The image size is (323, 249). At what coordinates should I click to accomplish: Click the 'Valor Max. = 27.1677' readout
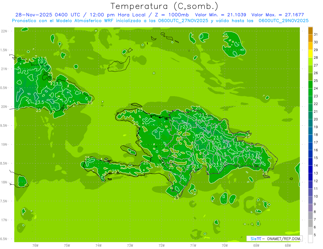click(x=278, y=15)
